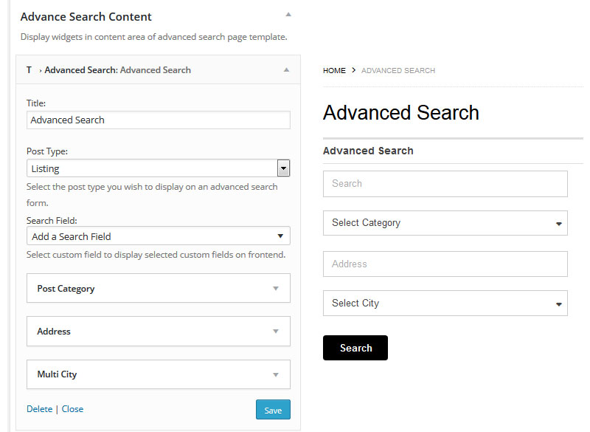590x432 pixels.
Task: Close the widget settings panel
Action: pyautogui.click(x=72, y=409)
